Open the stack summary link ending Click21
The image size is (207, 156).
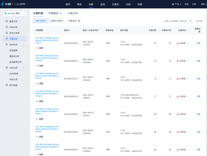pyautogui.click(x=47, y=76)
